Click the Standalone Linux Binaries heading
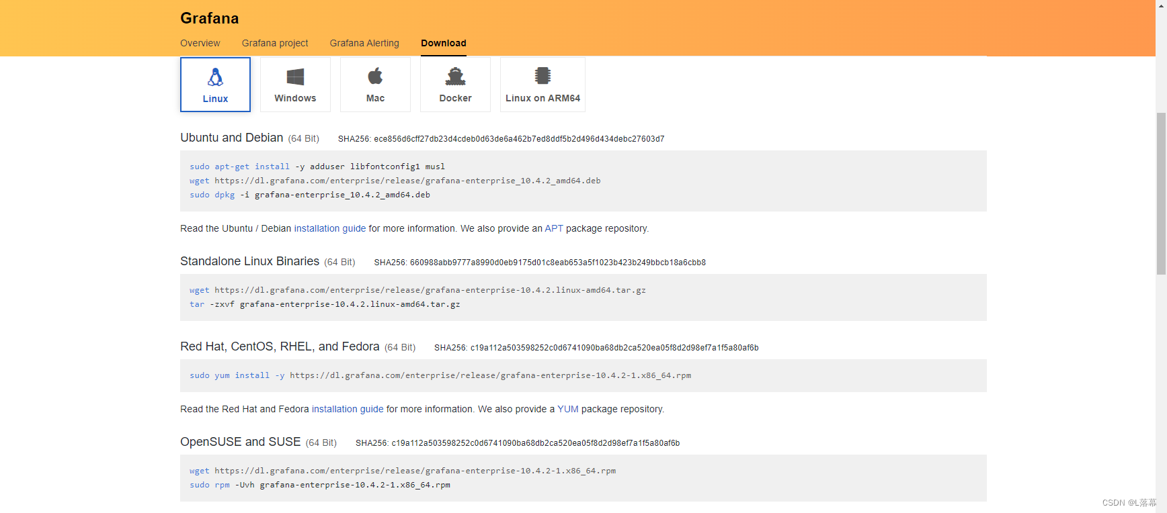Screen dimensions: 1167x513 pos(250,261)
